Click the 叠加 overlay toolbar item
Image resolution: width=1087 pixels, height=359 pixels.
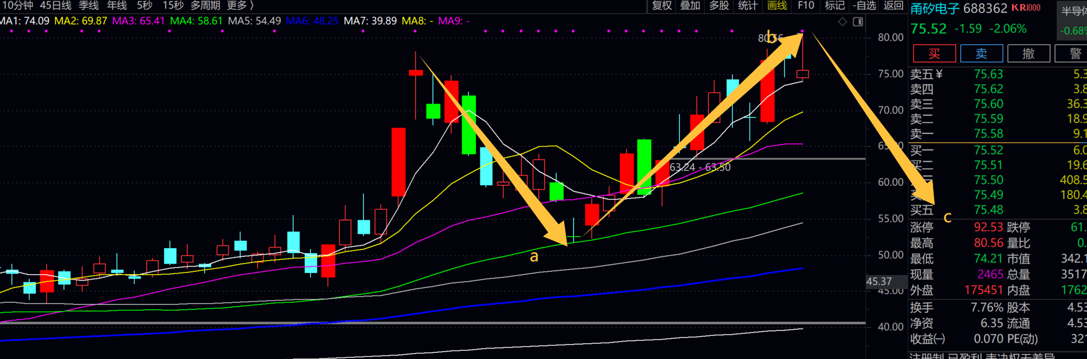tap(690, 6)
